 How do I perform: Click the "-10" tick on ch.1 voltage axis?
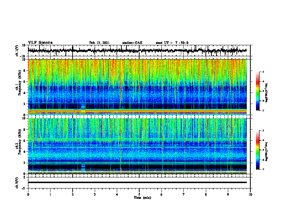[x=23, y=56]
